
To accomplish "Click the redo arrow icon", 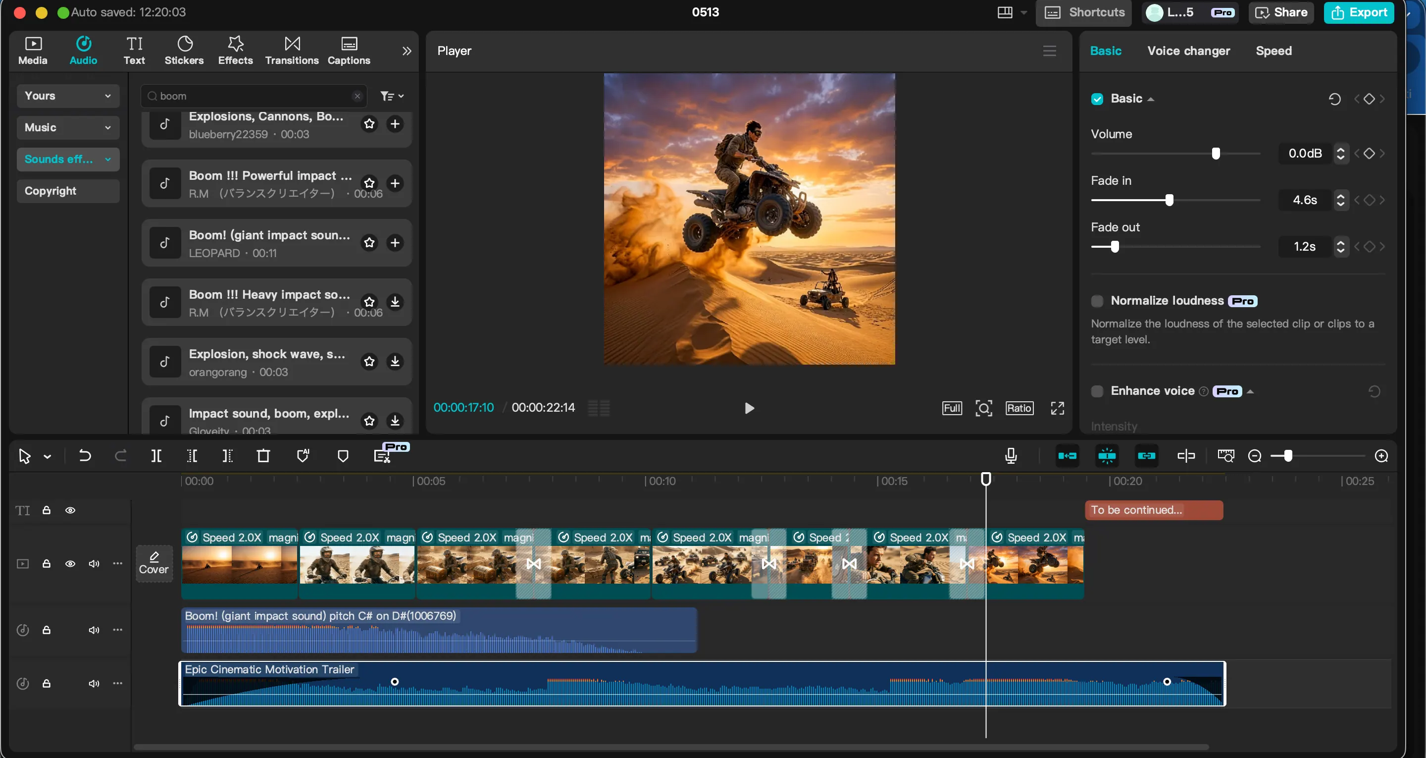I will [x=120, y=456].
